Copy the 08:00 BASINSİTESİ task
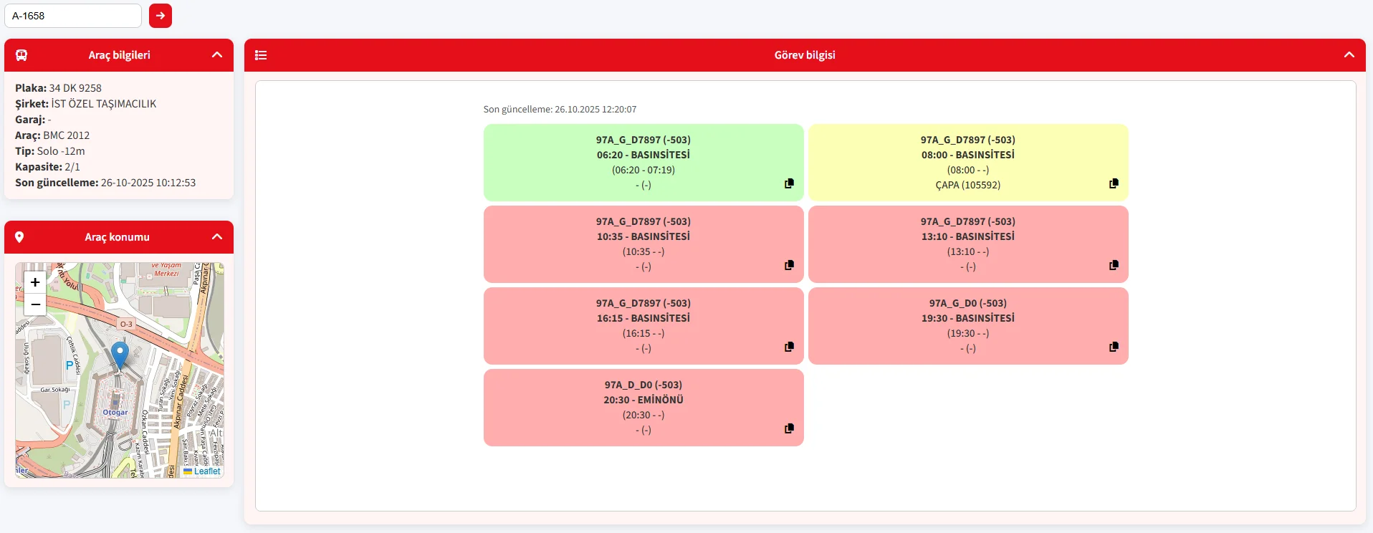Viewport: 1373px width, 533px height. (x=1114, y=183)
